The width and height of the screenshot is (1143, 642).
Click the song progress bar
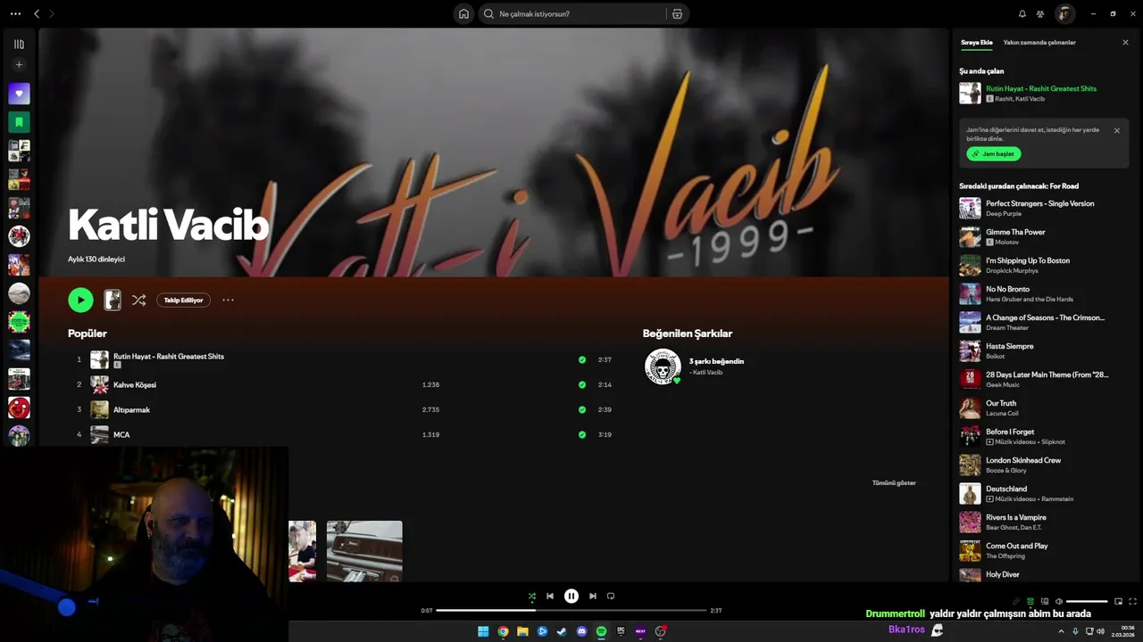coord(571,611)
